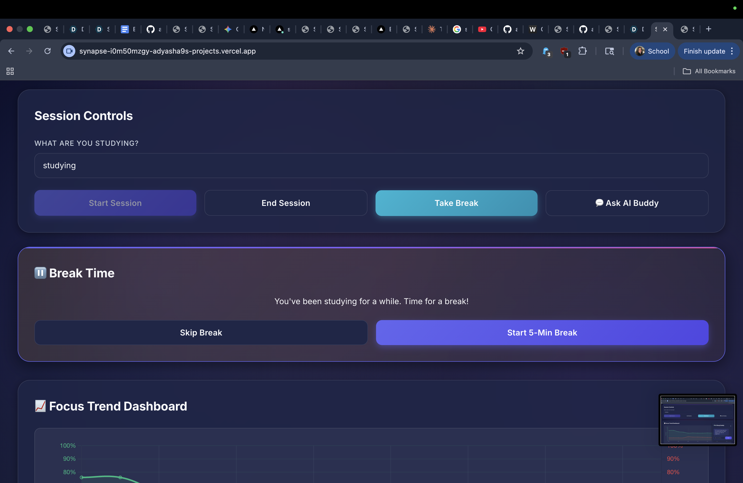Reload the page

point(48,51)
